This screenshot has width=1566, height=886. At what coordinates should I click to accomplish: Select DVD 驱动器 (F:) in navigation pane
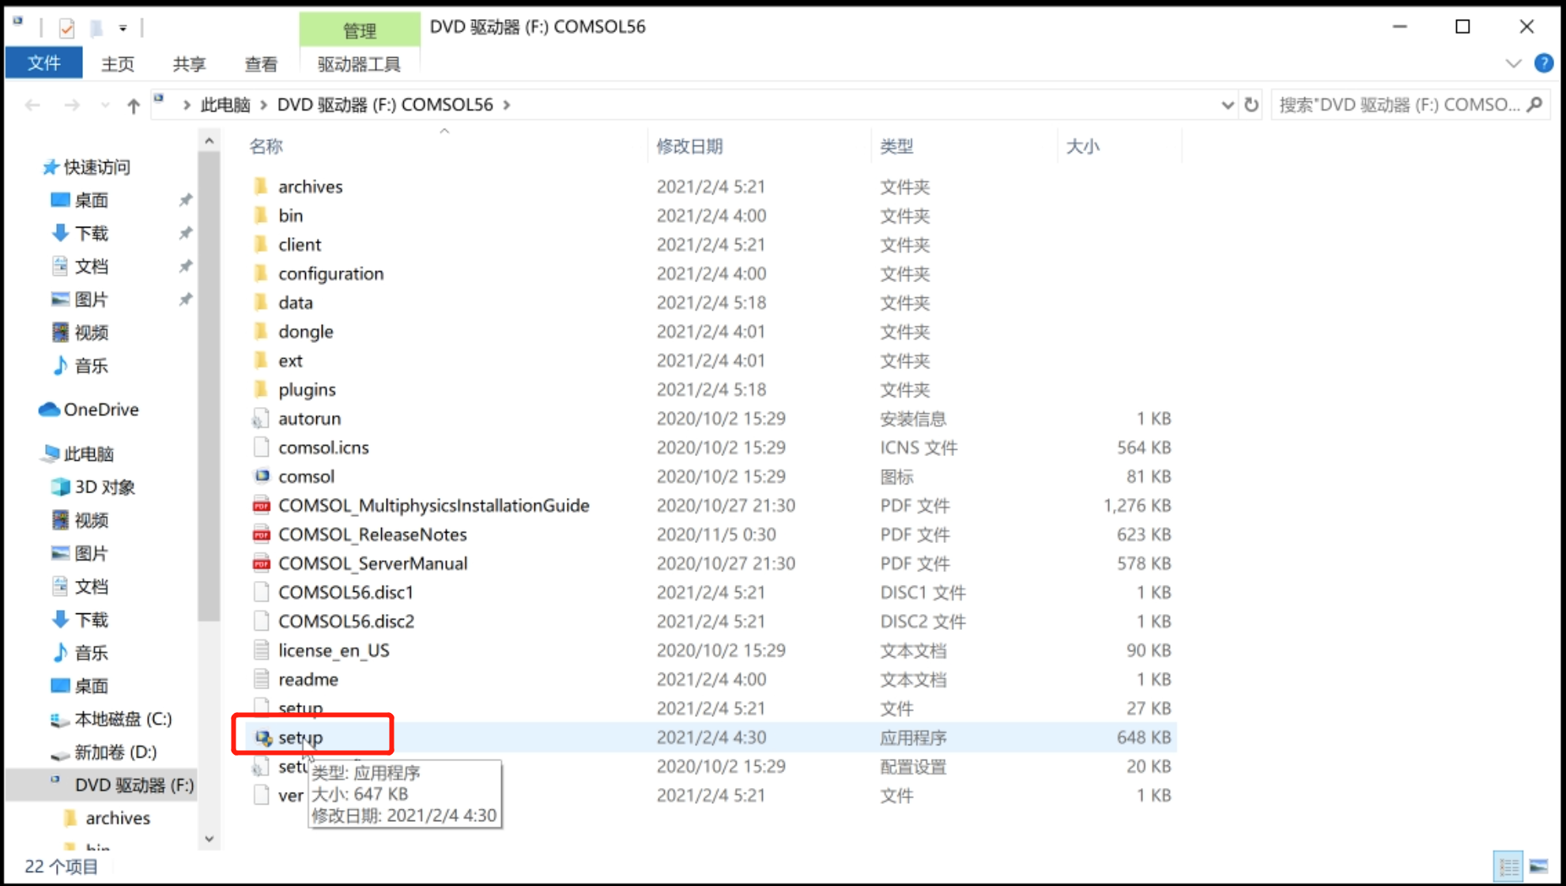pyautogui.click(x=134, y=785)
